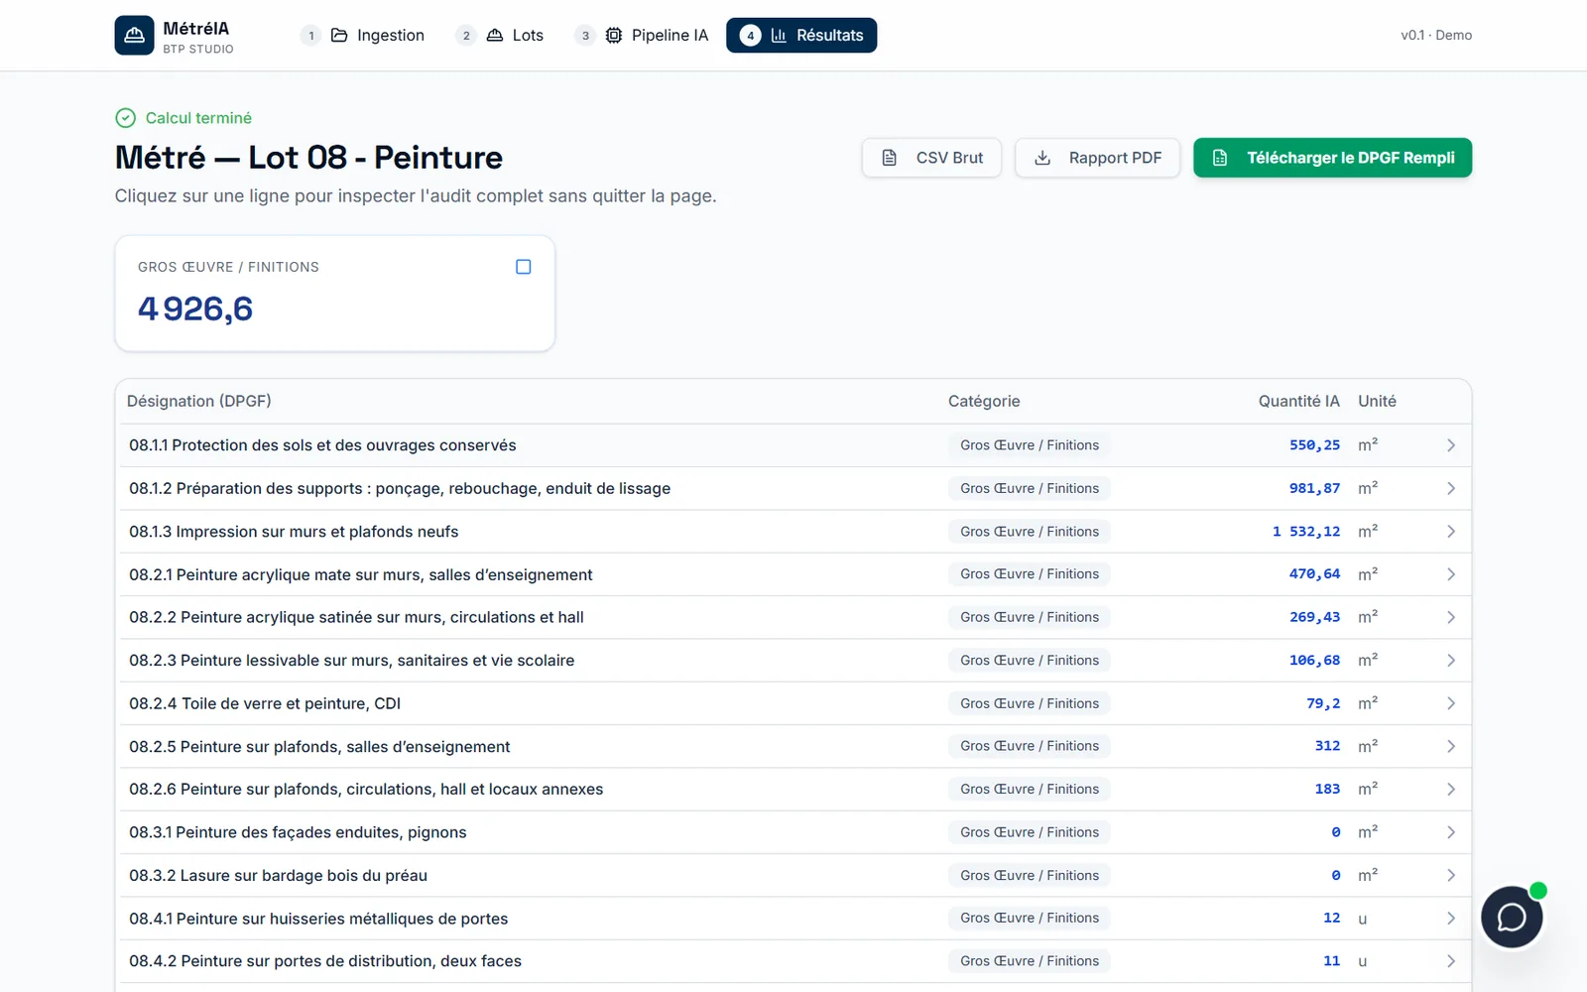1587x992 pixels.
Task: Click quantity value 550,25
Action: (1314, 445)
